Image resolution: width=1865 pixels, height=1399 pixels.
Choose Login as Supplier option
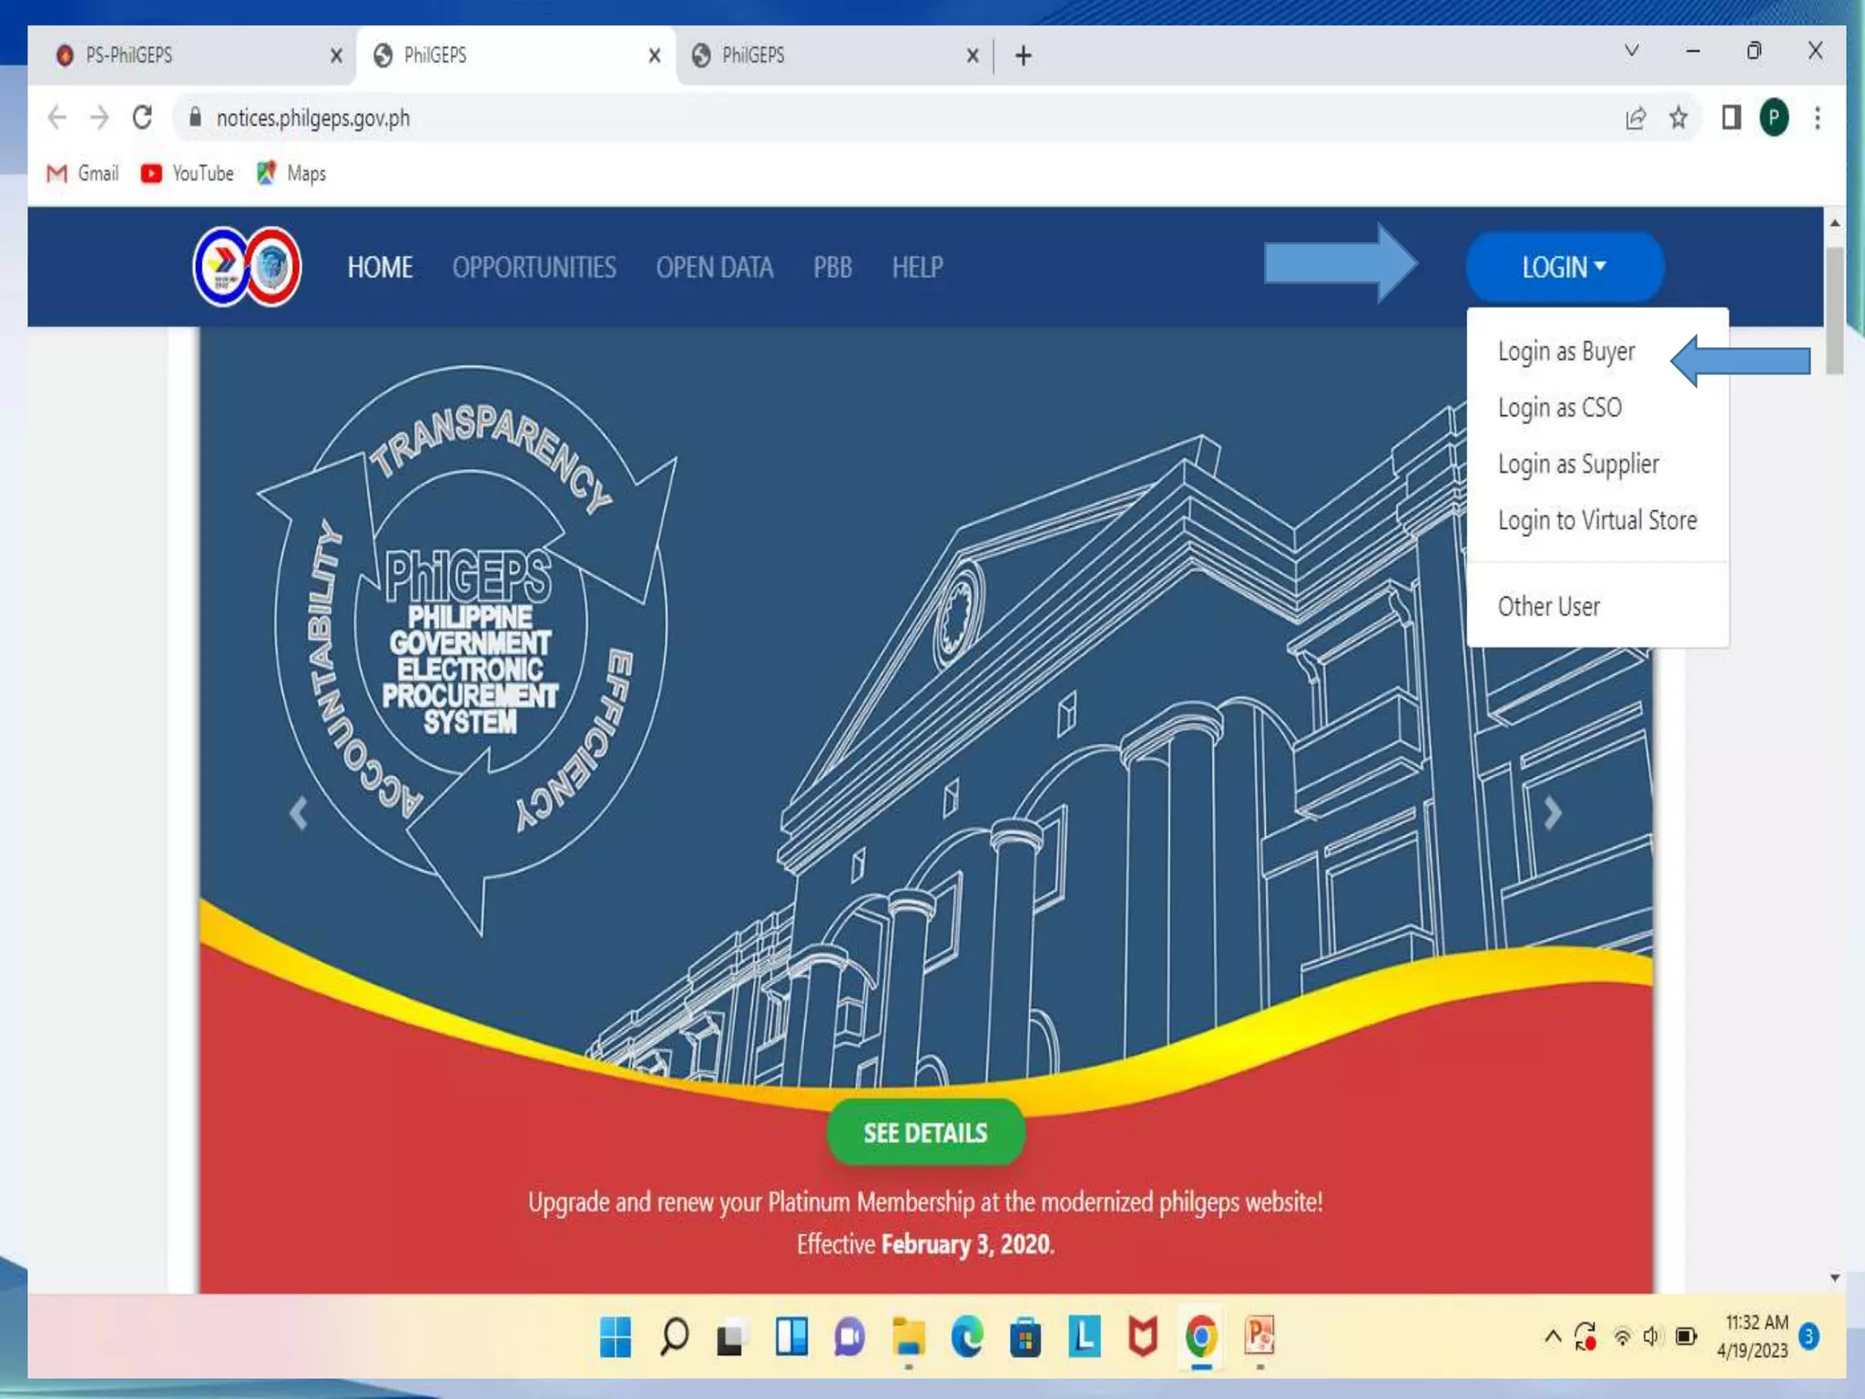1578,465
